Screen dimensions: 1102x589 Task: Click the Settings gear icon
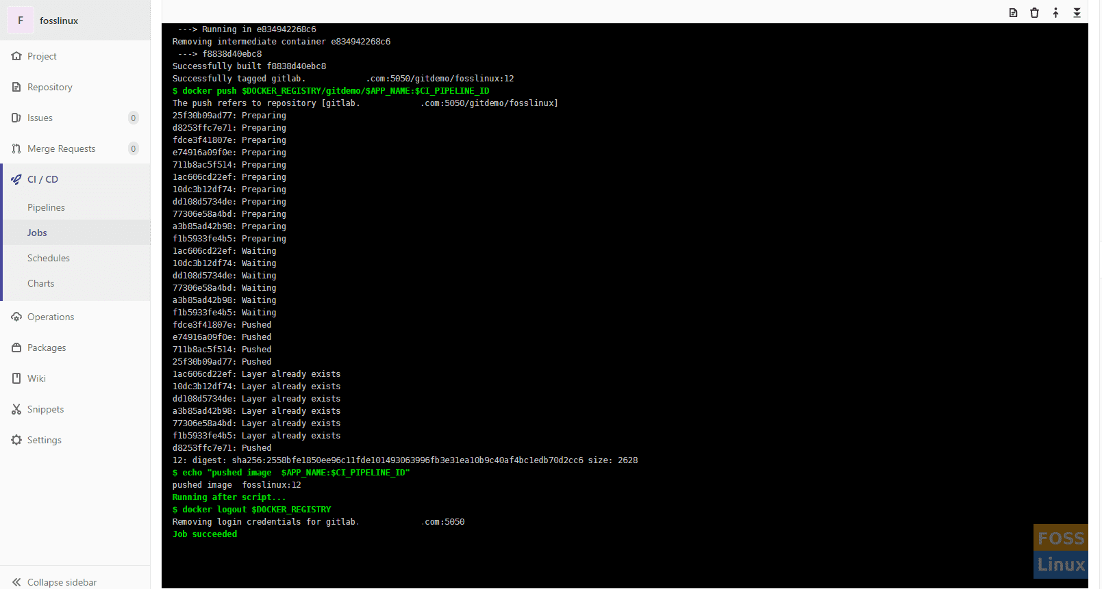(x=16, y=440)
